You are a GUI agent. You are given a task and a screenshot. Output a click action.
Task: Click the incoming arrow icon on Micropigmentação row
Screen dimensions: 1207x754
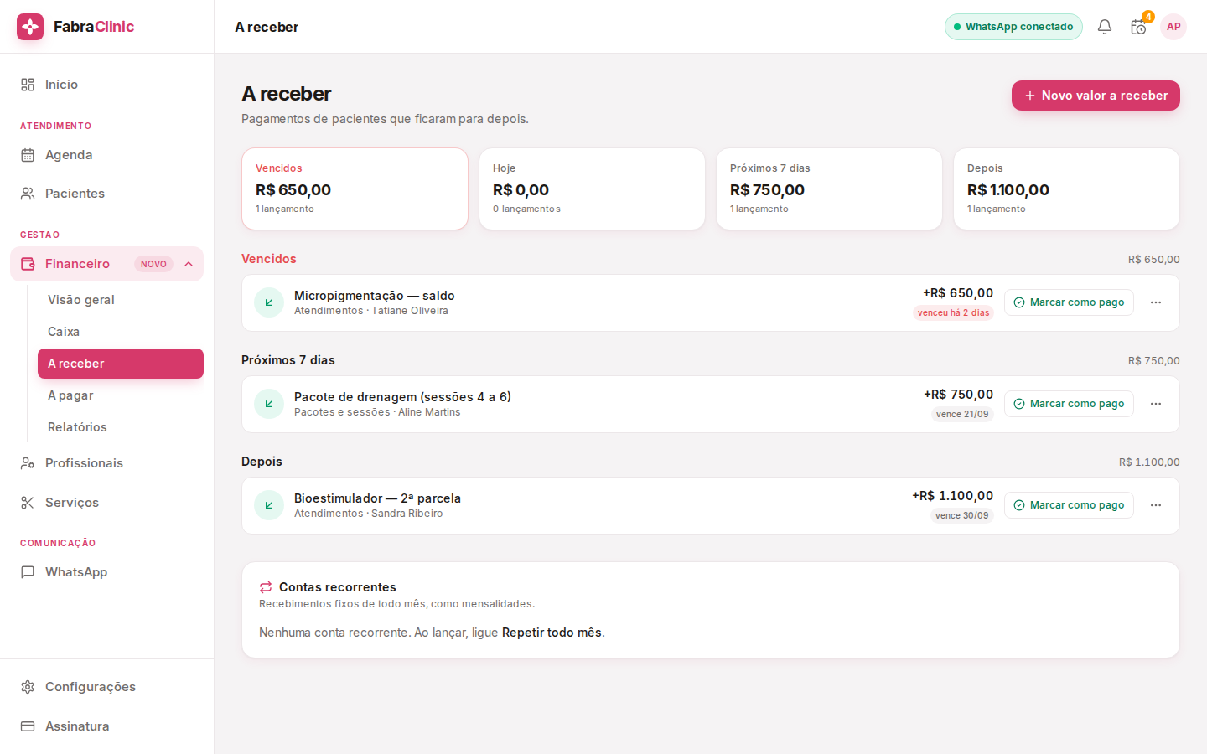[x=269, y=302]
